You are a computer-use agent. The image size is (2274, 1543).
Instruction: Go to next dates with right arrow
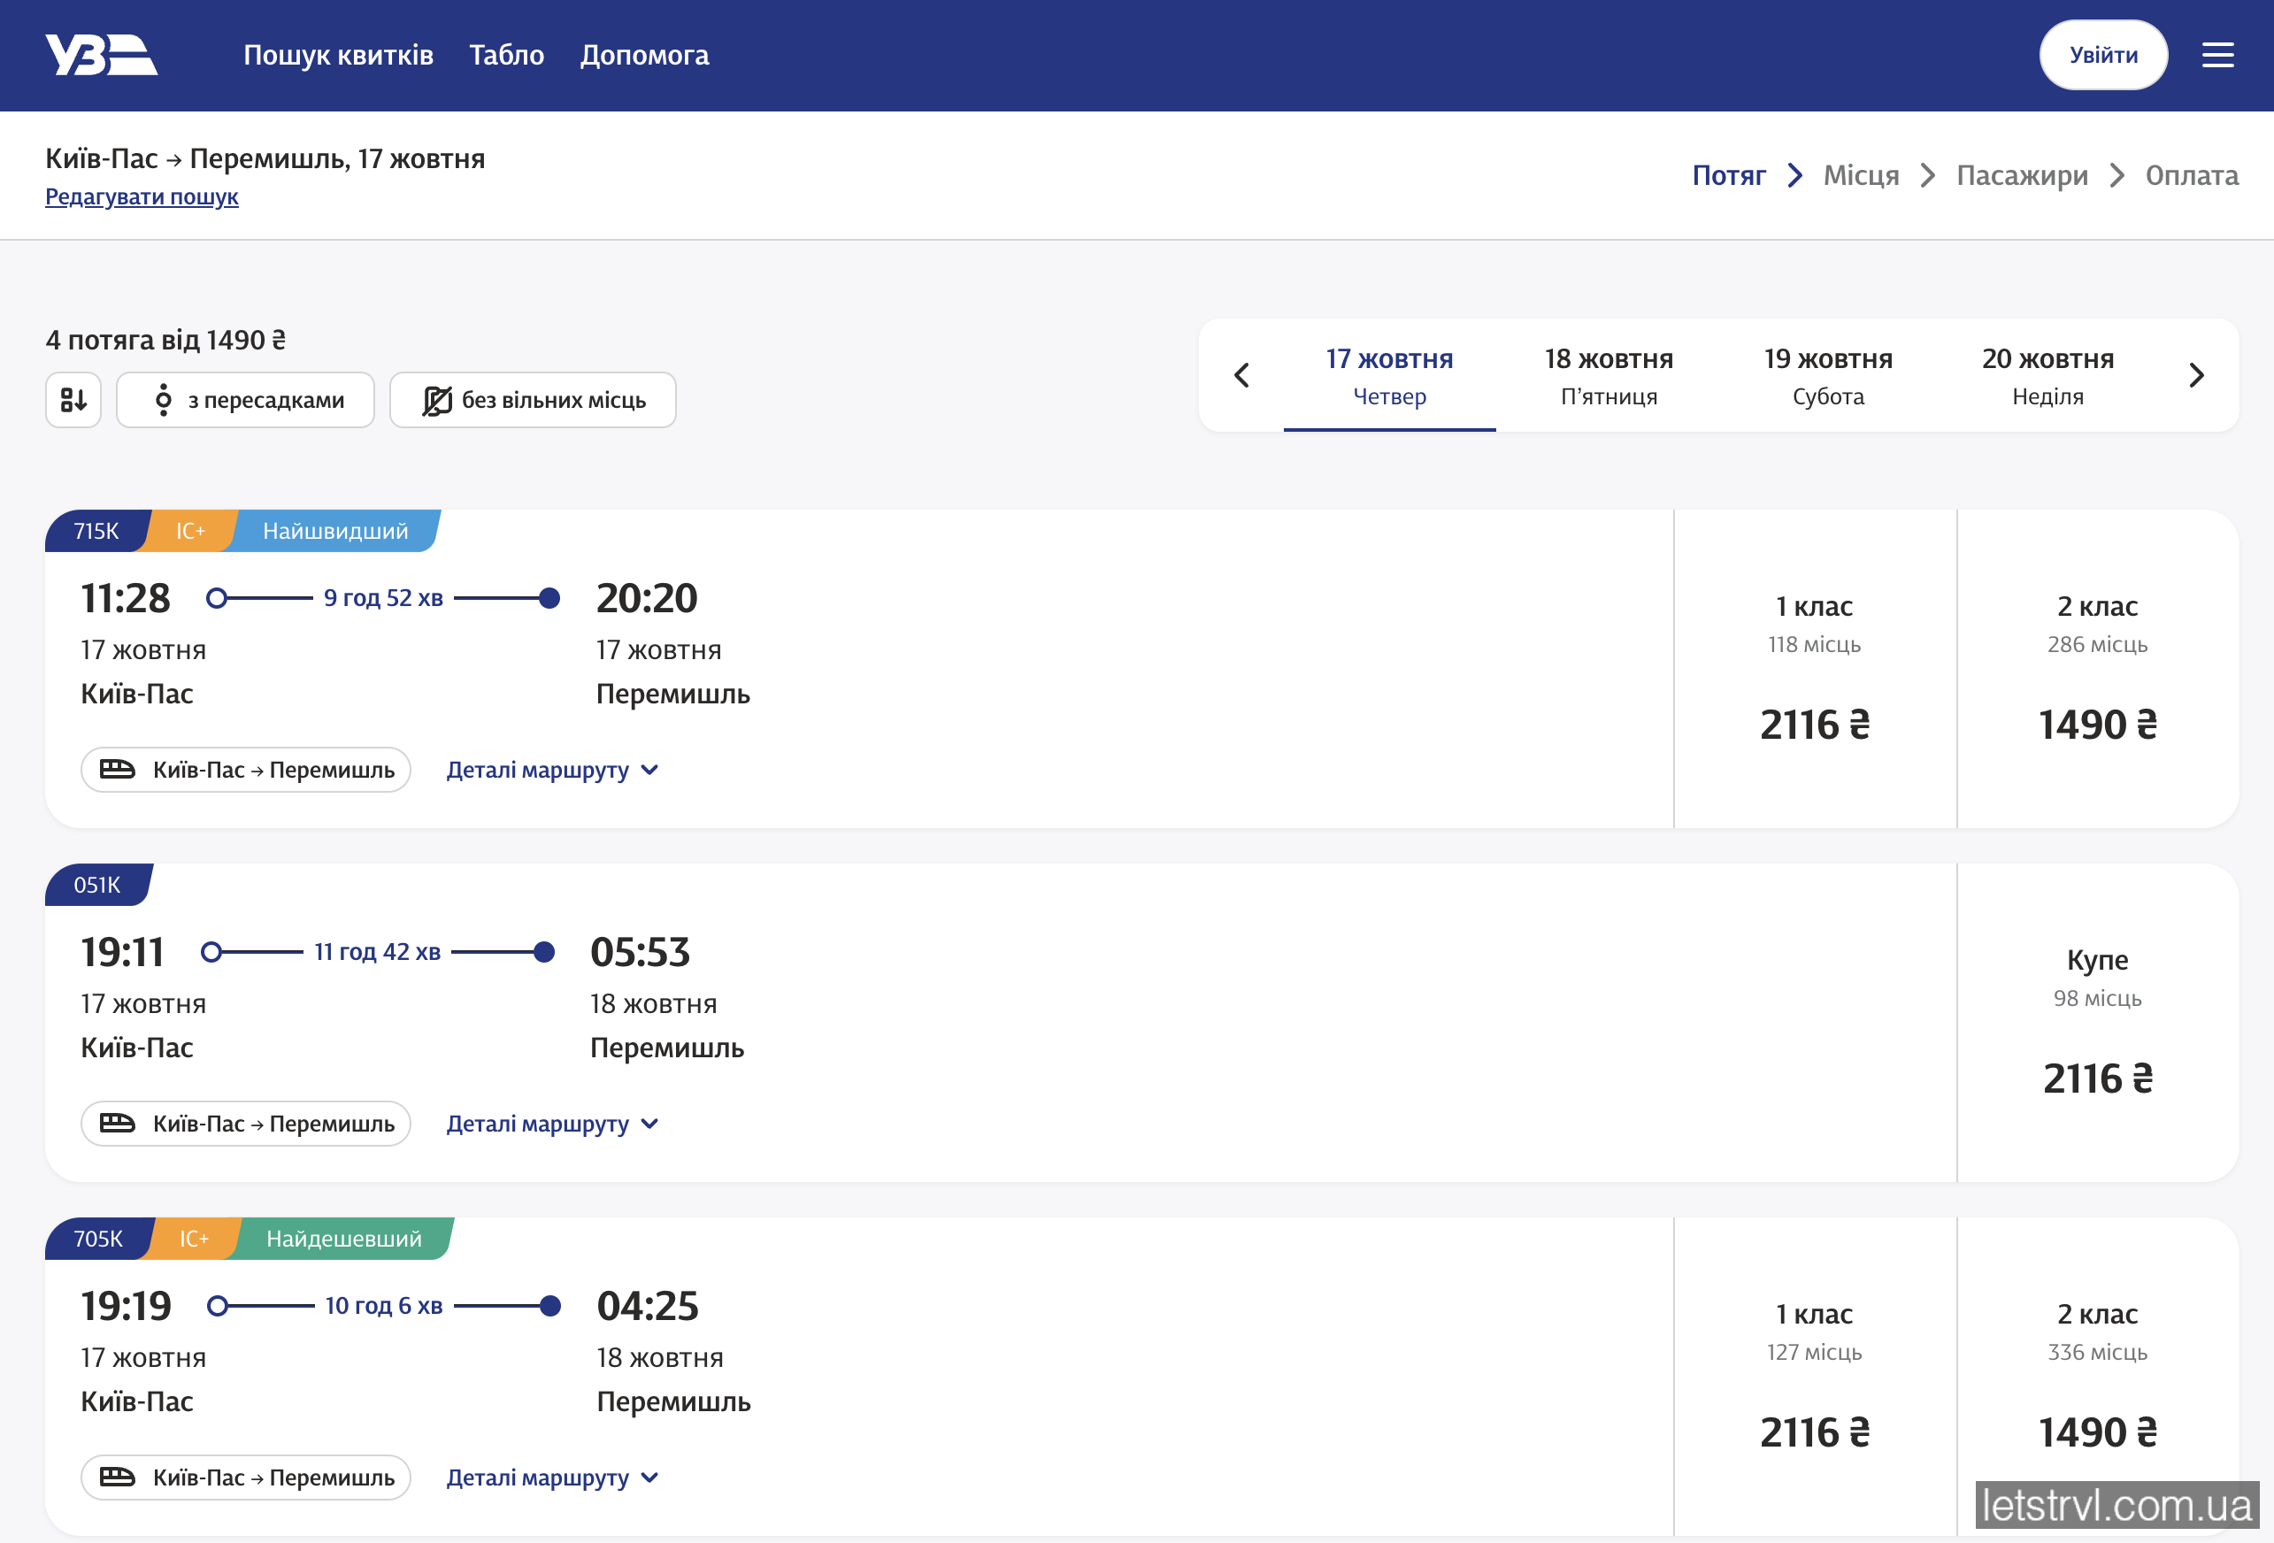[x=2196, y=375]
